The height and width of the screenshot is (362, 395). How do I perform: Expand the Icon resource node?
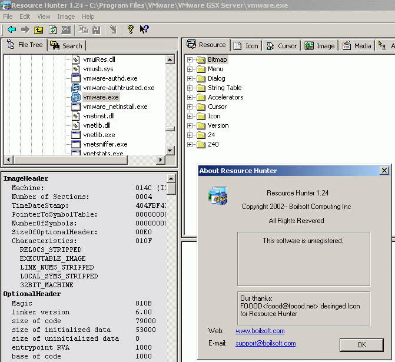pos(190,116)
